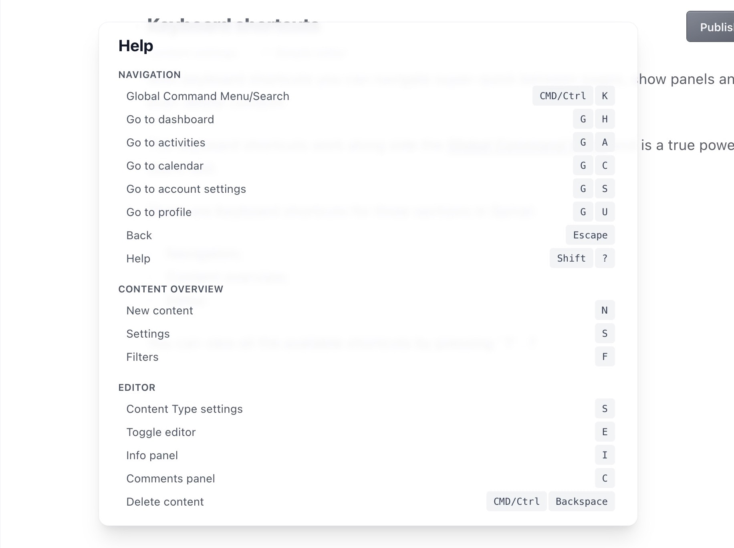Click the Go to calendar entry
This screenshot has width=734, height=548.
(165, 166)
